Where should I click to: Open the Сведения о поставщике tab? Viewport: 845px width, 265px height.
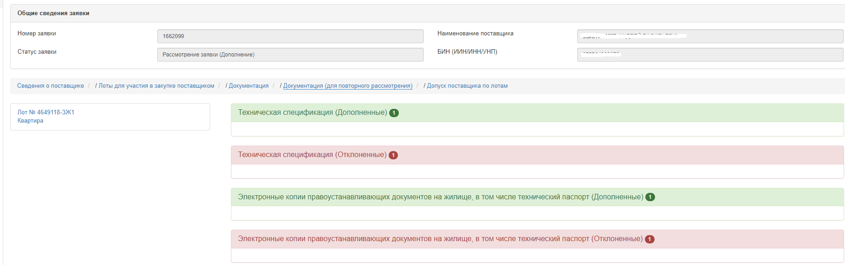[51, 86]
